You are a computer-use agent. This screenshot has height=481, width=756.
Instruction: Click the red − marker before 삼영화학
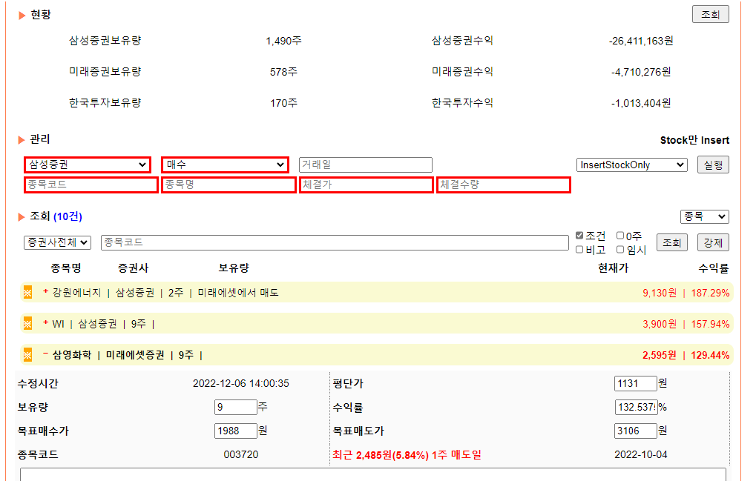[45, 353]
